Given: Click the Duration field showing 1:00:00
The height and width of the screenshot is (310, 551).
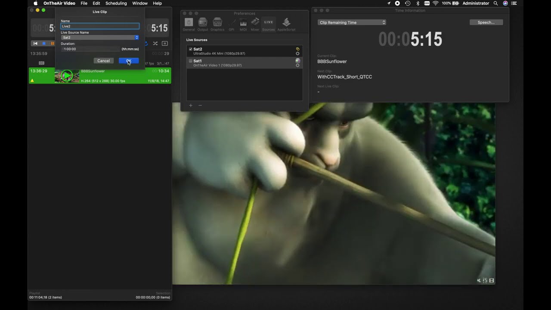Looking at the screenshot, I should [x=90, y=49].
